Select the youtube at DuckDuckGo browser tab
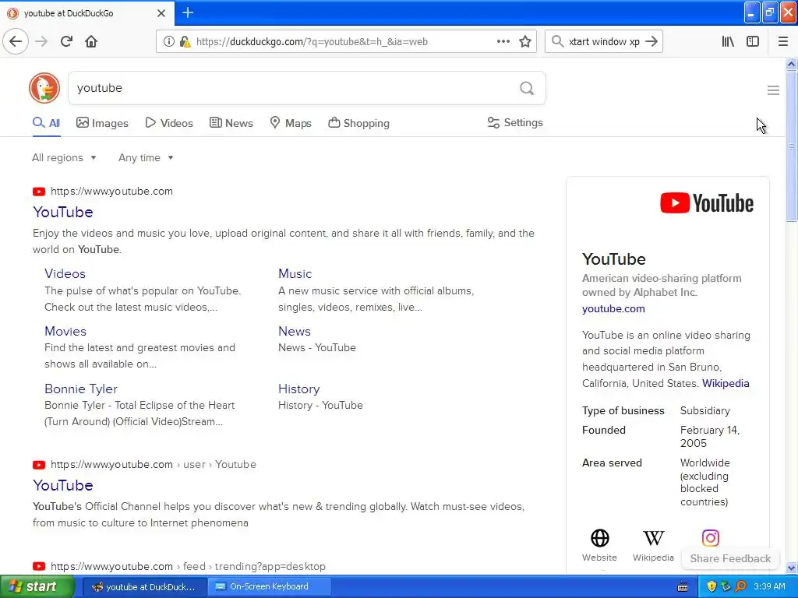798x598 pixels. tap(87, 13)
